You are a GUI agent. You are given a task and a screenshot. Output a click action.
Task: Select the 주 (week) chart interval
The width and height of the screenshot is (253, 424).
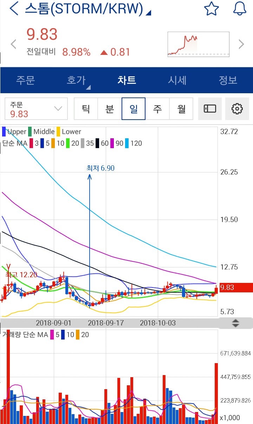pyautogui.click(x=157, y=109)
